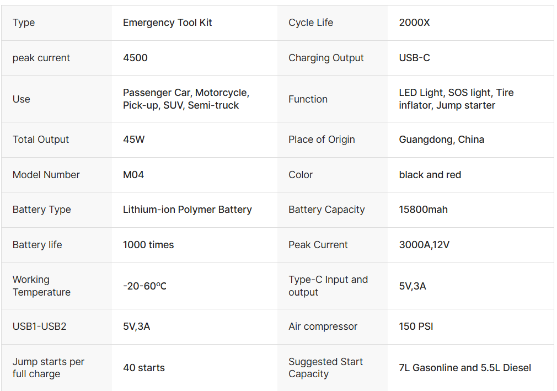Image resolution: width=557 pixels, height=391 pixels.
Task: Click the 'Total Output' label
Action: coord(41,140)
